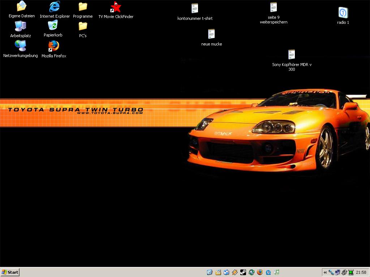
Task: Open the Papierkorb recycle bin
Action: pos(53,26)
